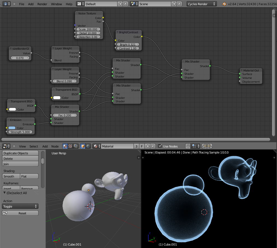Viewport: 277px width, 248px height.
Task: Open snap element type dropdown arrows
Action: click(199, 146)
